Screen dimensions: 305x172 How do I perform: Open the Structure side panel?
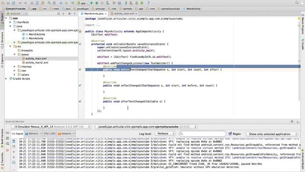tap(2, 40)
